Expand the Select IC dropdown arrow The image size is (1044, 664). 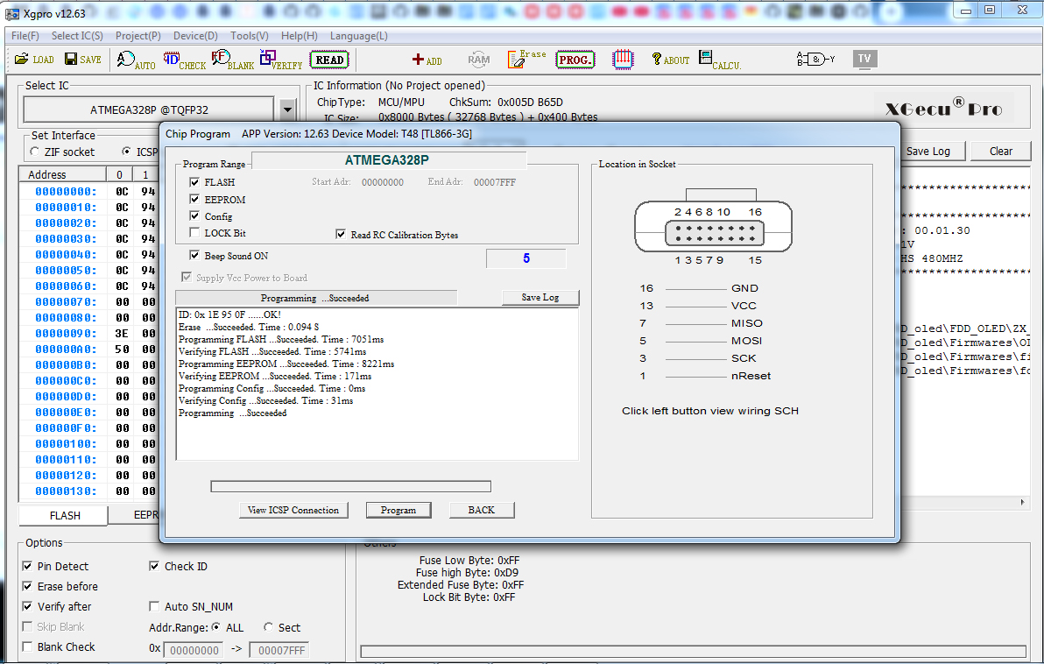287,109
